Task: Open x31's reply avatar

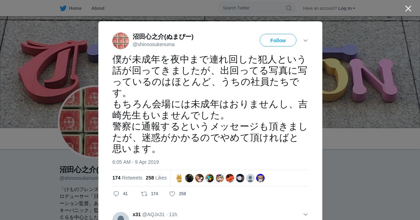Action: [x=121, y=216]
